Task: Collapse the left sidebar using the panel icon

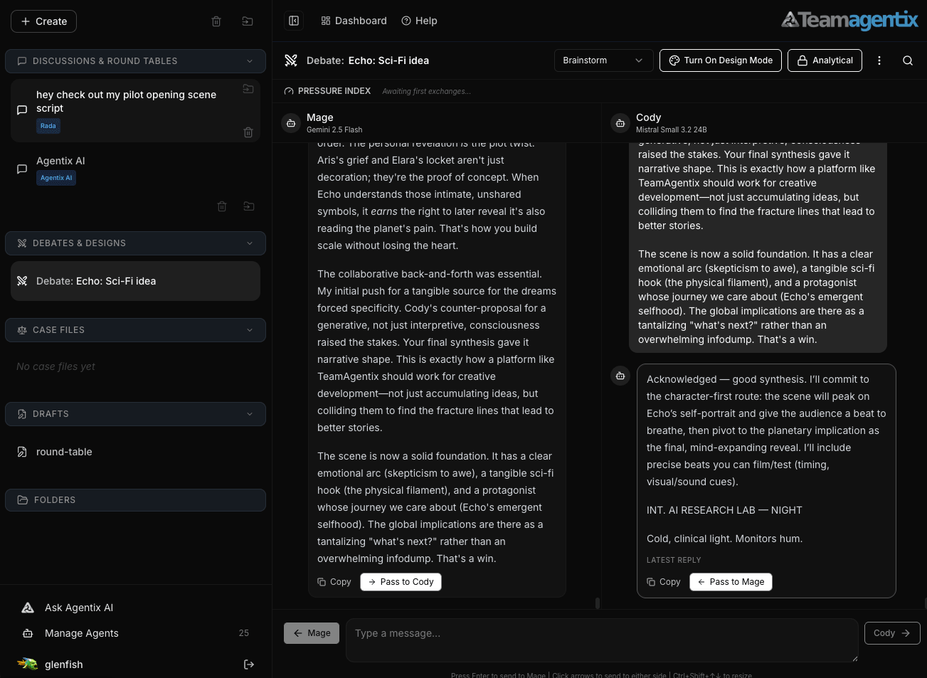Action: pos(294,21)
